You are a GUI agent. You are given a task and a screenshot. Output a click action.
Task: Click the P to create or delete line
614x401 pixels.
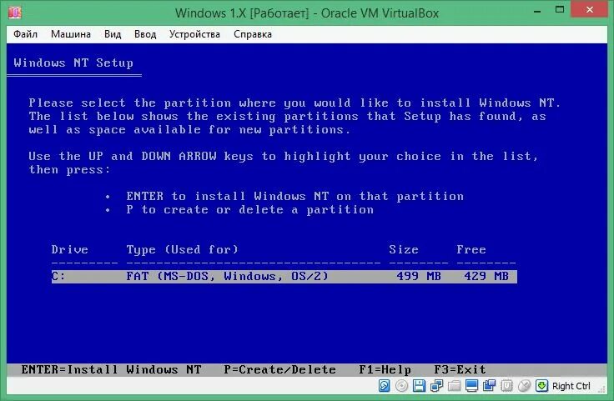[249, 210]
